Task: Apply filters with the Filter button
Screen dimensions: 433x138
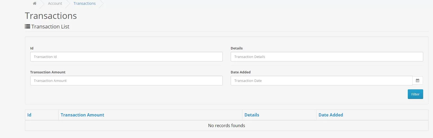Action: [x=415, y=94]
